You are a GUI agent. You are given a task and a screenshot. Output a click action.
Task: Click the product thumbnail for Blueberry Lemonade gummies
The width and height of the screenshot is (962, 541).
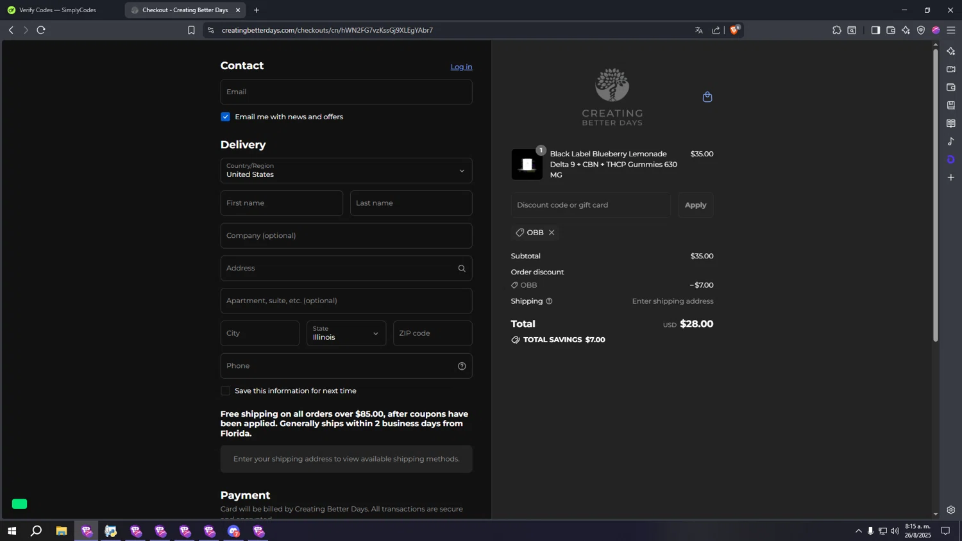click(x=527, y=165)
